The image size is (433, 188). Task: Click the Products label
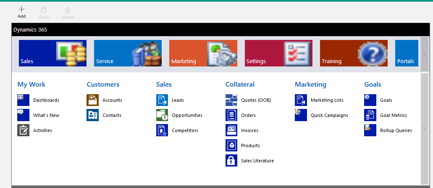pos(250,146)
